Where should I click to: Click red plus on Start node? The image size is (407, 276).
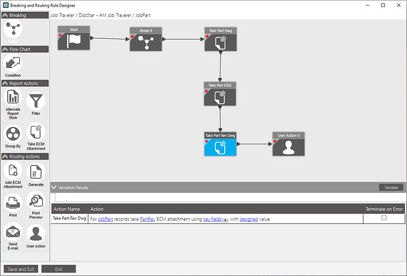(x=60, y=35)
